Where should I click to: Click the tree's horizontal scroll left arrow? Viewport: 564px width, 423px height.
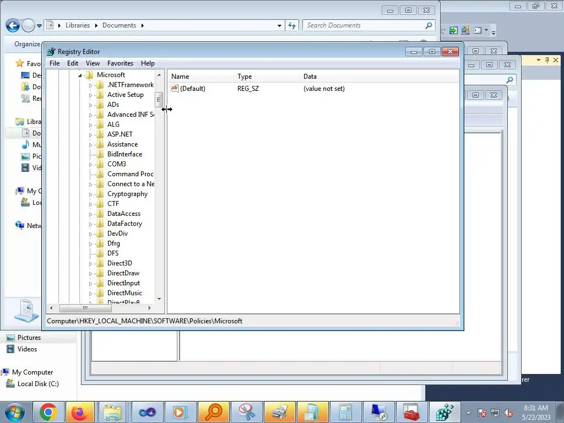[51, 308]
